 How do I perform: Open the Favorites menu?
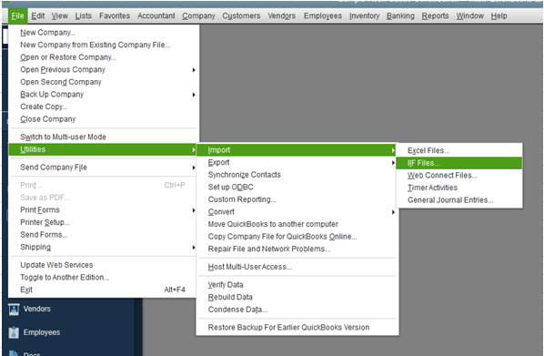point(115,16)
